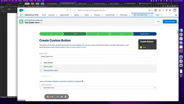Open the Excel icon in the Dock

click(x=181, y=65)
